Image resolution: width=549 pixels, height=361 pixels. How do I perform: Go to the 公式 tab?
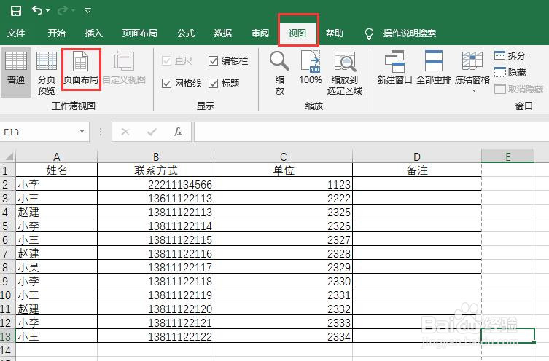186,33
